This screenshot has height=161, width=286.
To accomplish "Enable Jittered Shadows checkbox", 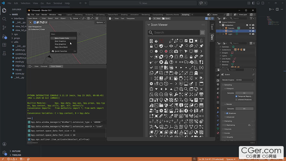I will 237,100.
